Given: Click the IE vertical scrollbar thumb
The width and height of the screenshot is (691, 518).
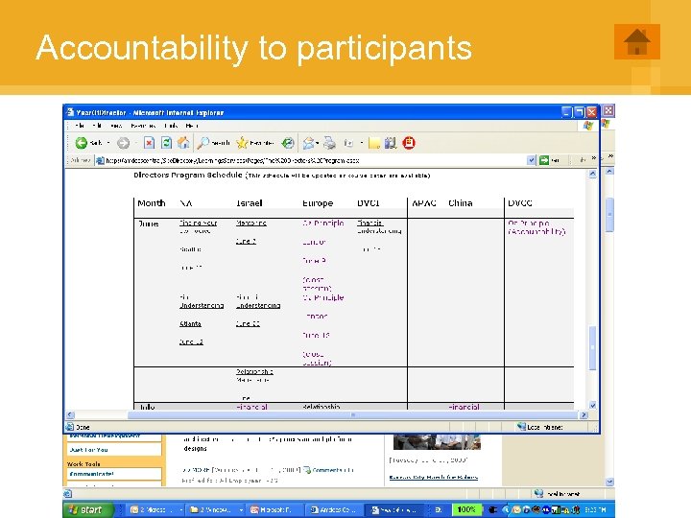Looking at the screenshot, I should (x=593, y=347).
